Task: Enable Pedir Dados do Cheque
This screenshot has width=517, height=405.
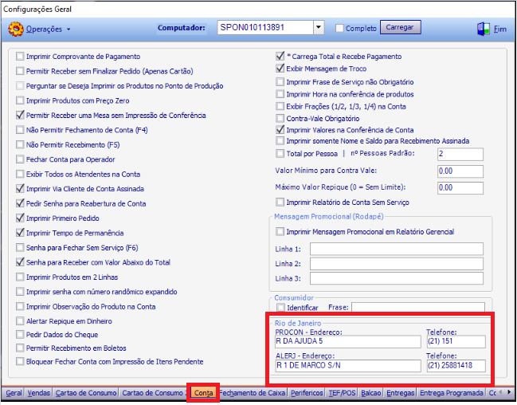Action: coord(20,334)
